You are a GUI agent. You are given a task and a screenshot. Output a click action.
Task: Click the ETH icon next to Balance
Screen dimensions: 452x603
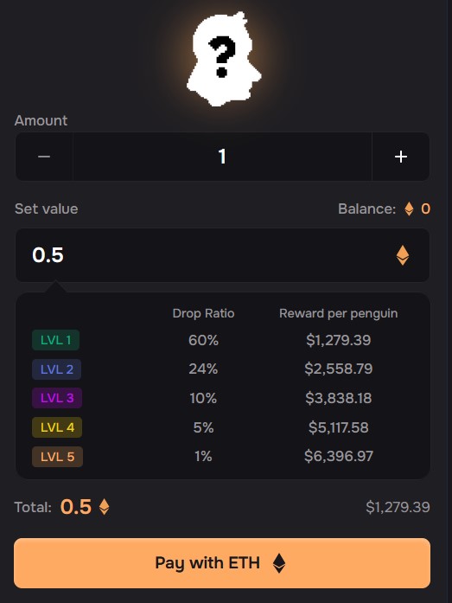[x=409, y=208]
